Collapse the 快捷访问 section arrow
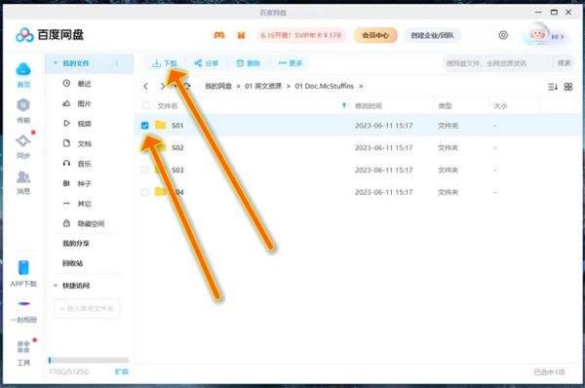The width and height of the screenshot is (585, 388). (x=56, y=286)
